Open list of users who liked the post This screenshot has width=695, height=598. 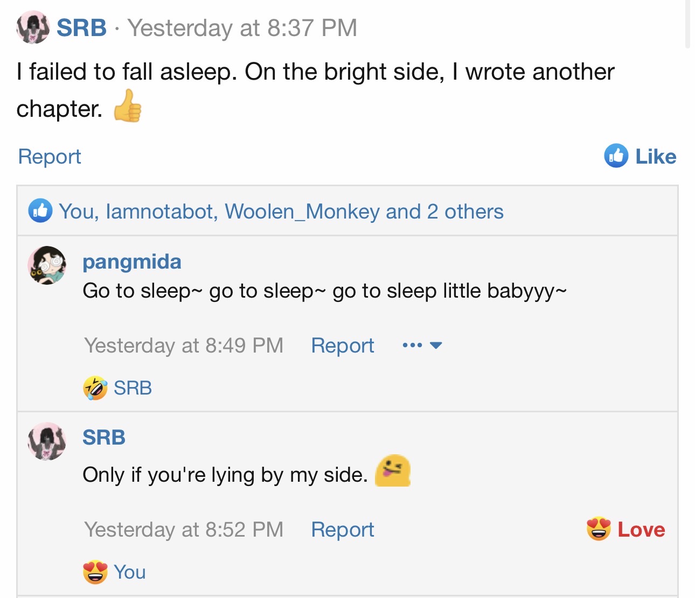tap(281, 212)
